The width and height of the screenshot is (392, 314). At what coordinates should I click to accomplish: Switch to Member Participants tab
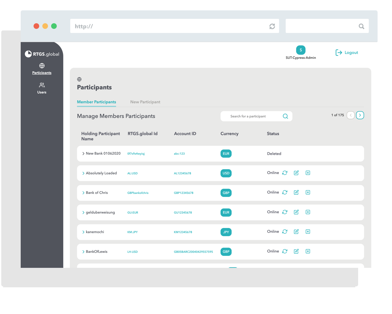coord(97,102)
